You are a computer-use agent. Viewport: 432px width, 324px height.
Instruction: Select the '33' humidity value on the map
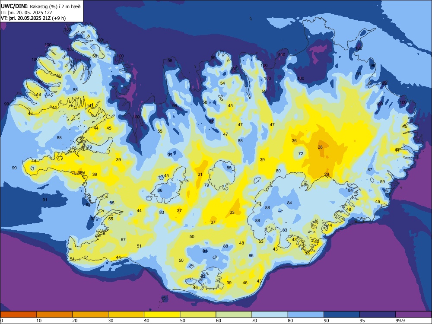[x=232, y=213]
